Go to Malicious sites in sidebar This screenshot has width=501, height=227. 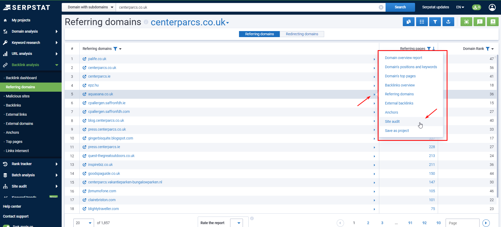click(x=18, y=96)
